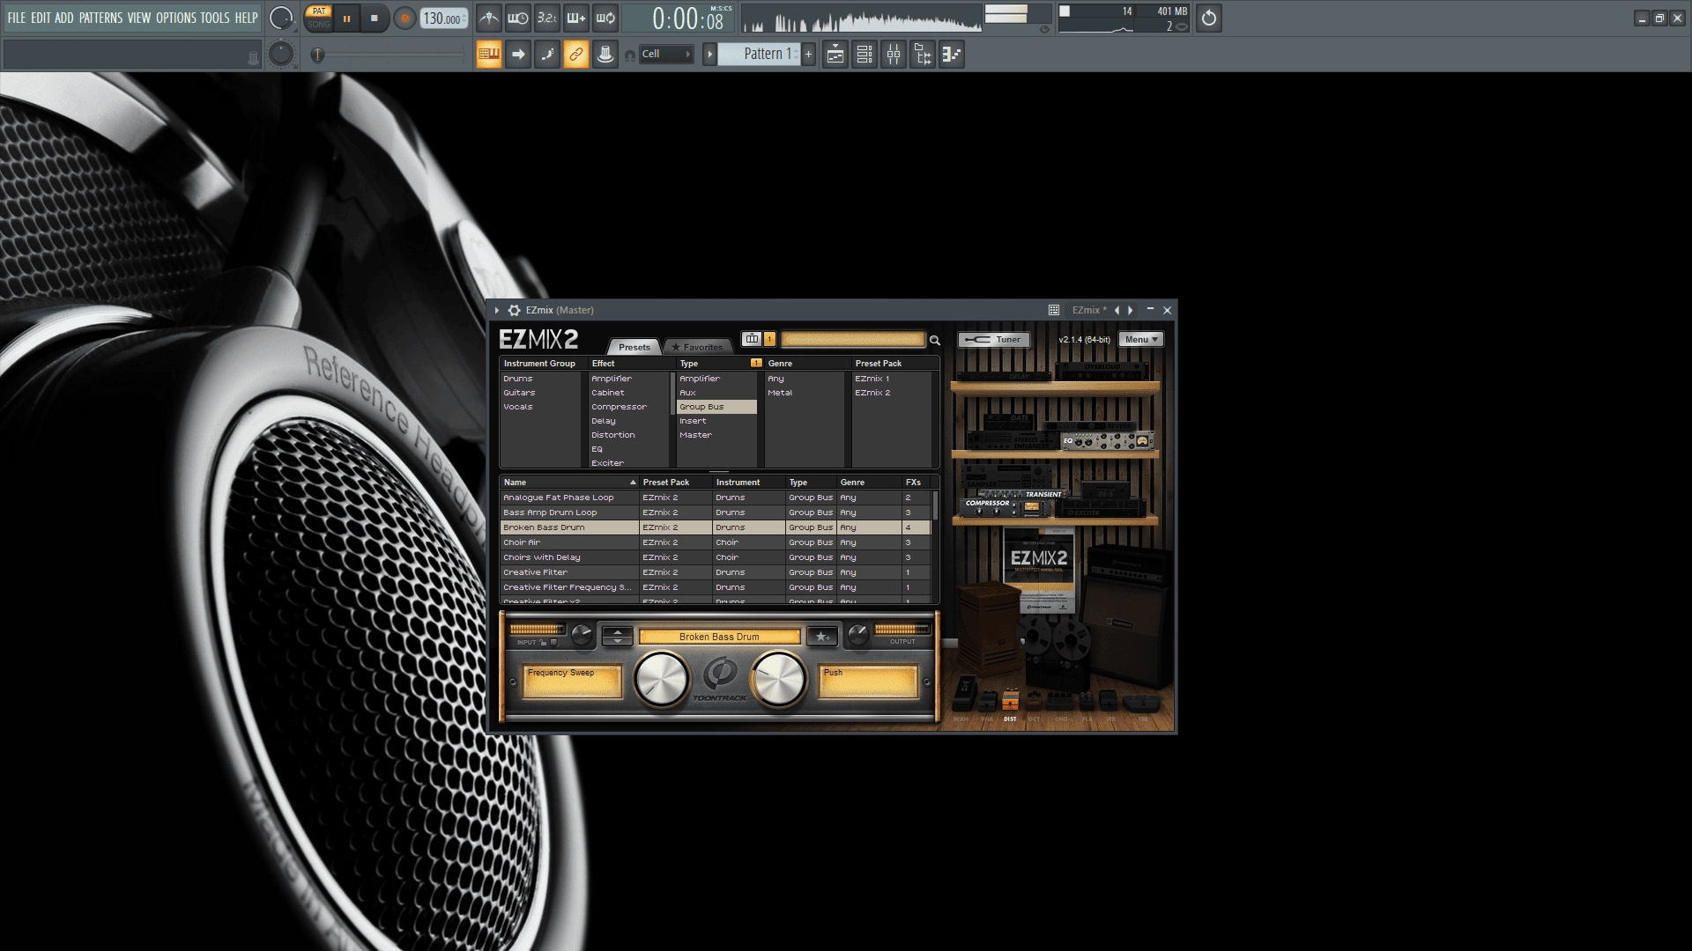Toggle overdub/blend recording icon

point(576,18)
